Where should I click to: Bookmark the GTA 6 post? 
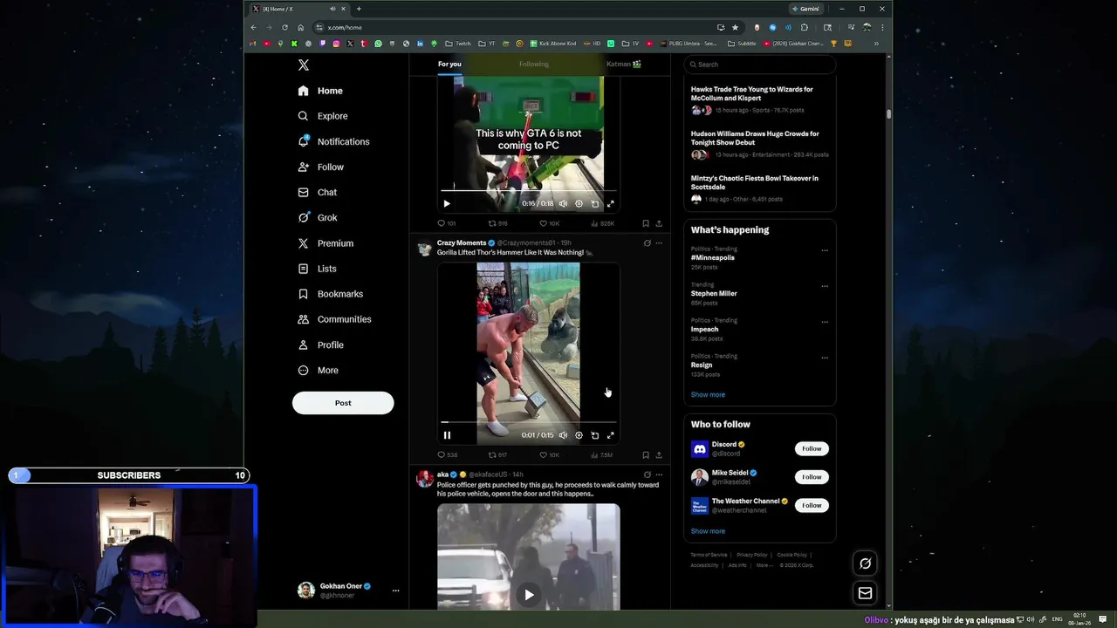pos(646,223)
